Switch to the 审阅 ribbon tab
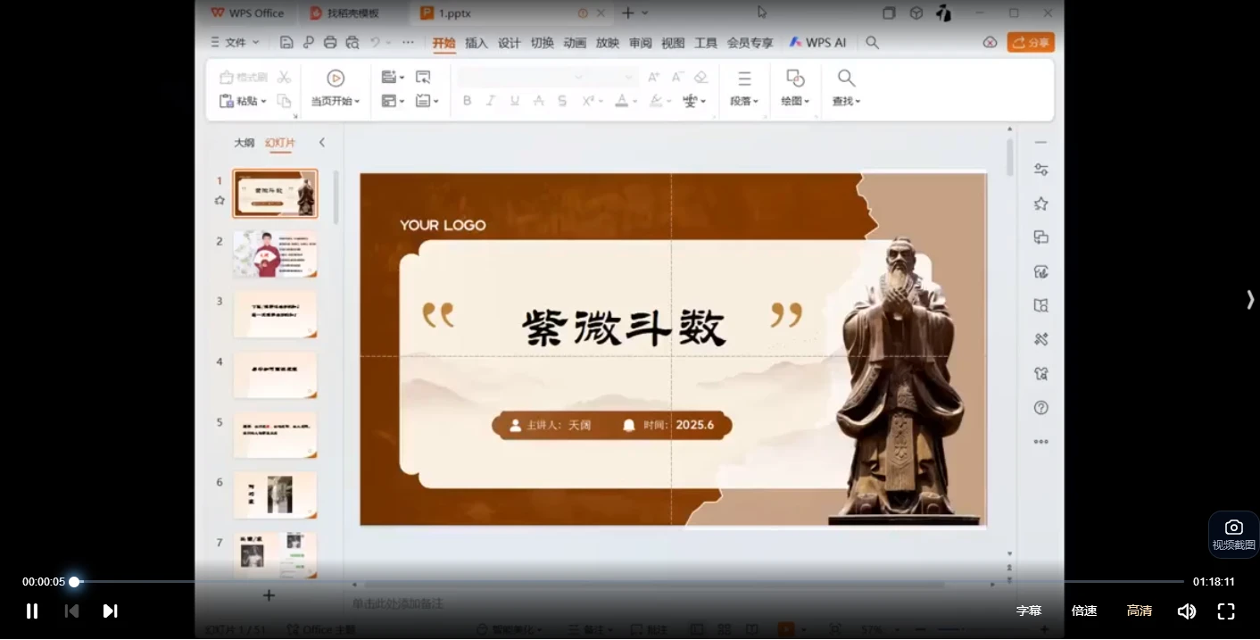This screenshot has width=1260, height=640. (640, 42)
